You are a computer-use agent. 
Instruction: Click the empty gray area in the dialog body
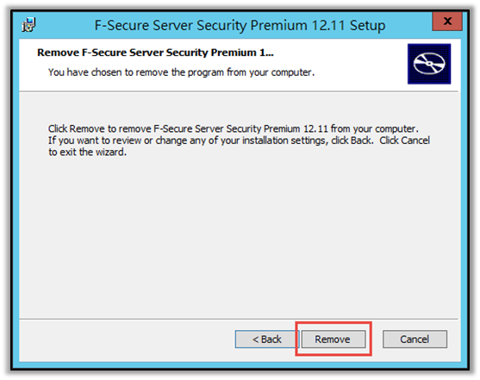[239, 236]
